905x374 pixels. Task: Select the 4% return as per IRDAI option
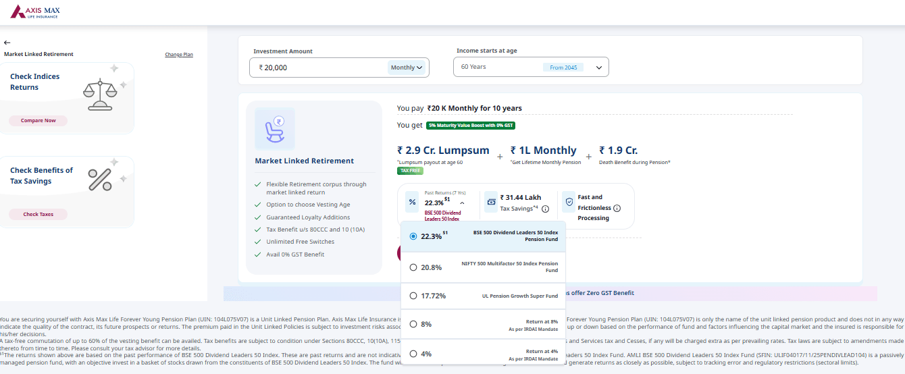483,353
